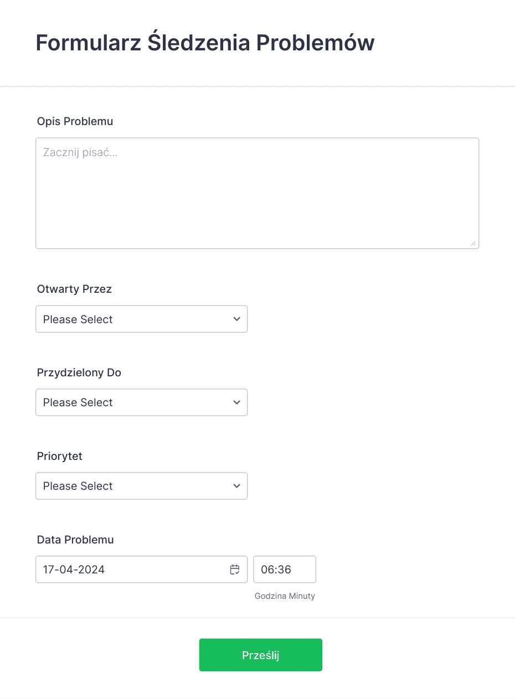Focus the Opis Problemu text area

coord(257,193)
